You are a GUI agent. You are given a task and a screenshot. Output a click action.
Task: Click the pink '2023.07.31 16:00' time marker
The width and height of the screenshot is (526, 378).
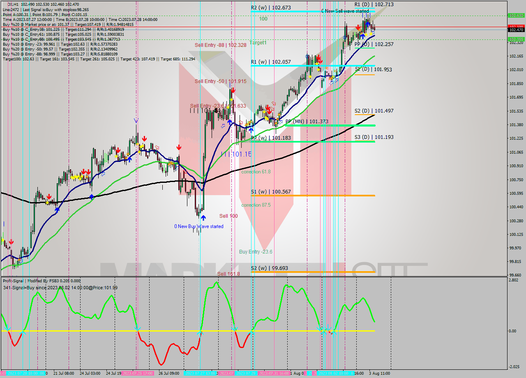tap(274, 373)
